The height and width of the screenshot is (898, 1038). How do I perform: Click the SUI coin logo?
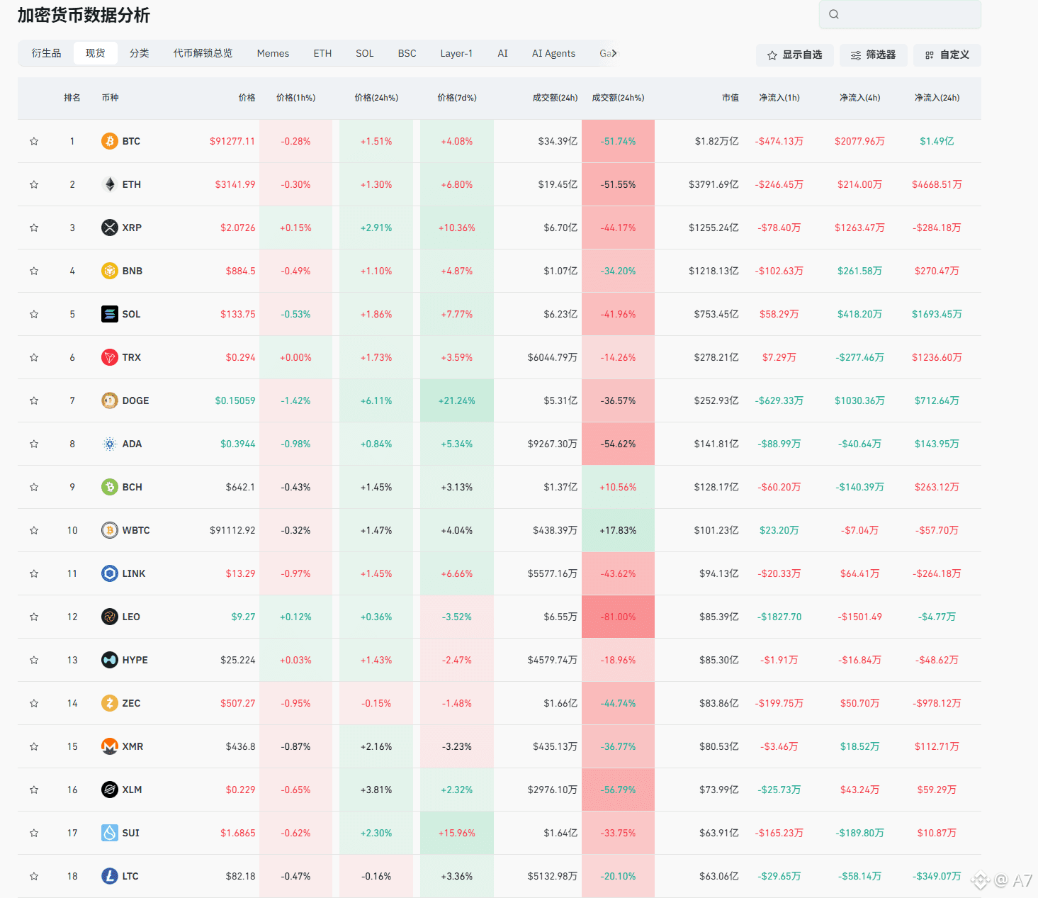(x=109, y=833)
